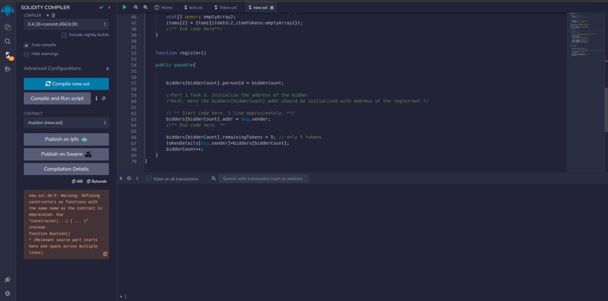Open the compiler version 0.4.26 dropdown

tap(66, 24)
